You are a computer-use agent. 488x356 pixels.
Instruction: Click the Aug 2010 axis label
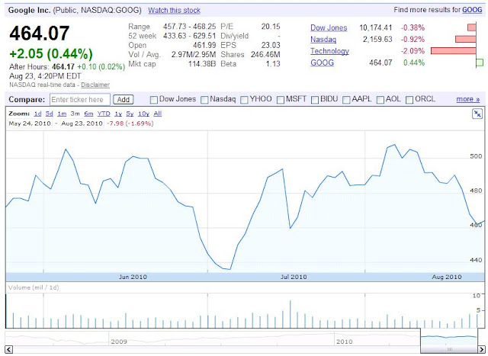pyautogui.click(x=447, y=277)
